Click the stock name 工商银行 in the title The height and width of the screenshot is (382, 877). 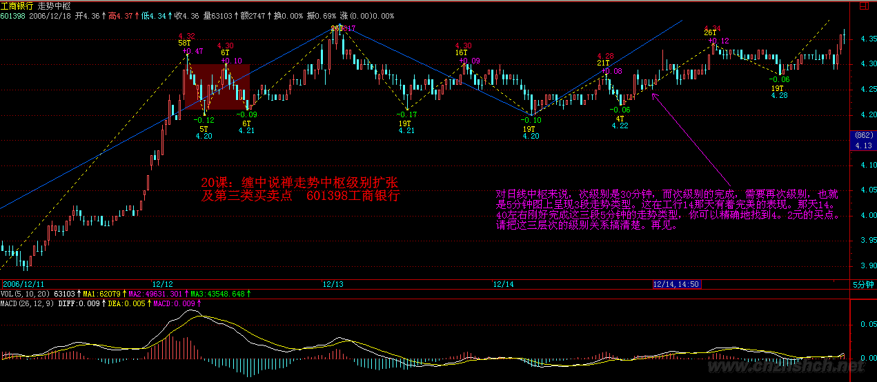click(x=17, y=6)
